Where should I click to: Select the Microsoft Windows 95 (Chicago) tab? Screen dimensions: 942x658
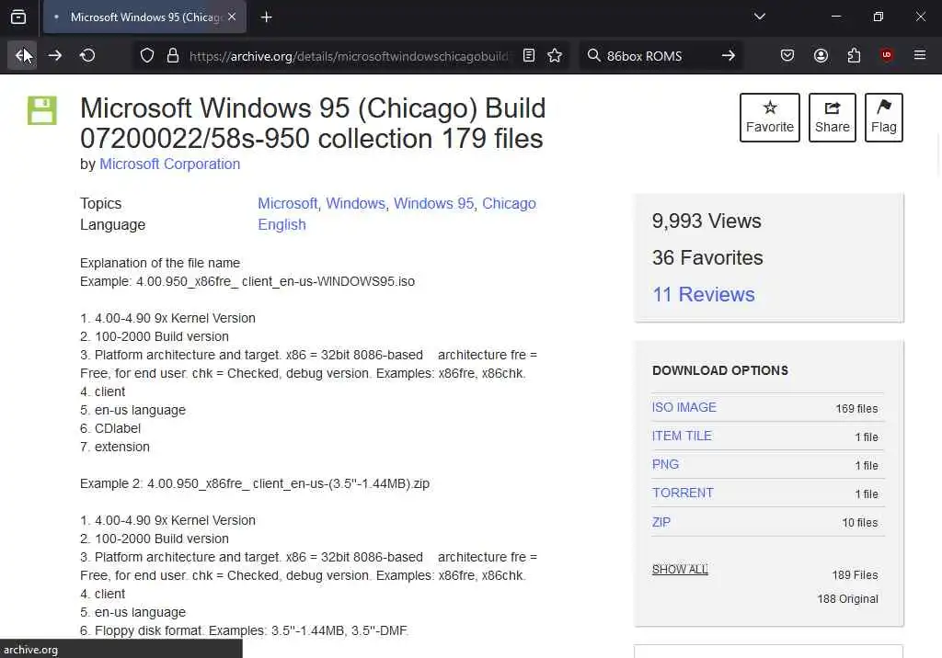[x=144, y=17]
